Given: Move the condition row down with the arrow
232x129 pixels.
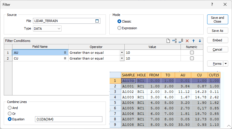Looking at the screenshot, I should [200, 41].
